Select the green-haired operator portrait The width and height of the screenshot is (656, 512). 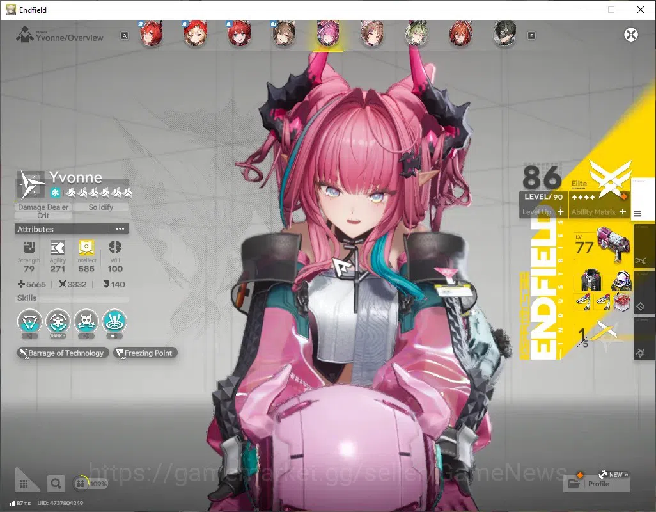(x=416, y=33)
